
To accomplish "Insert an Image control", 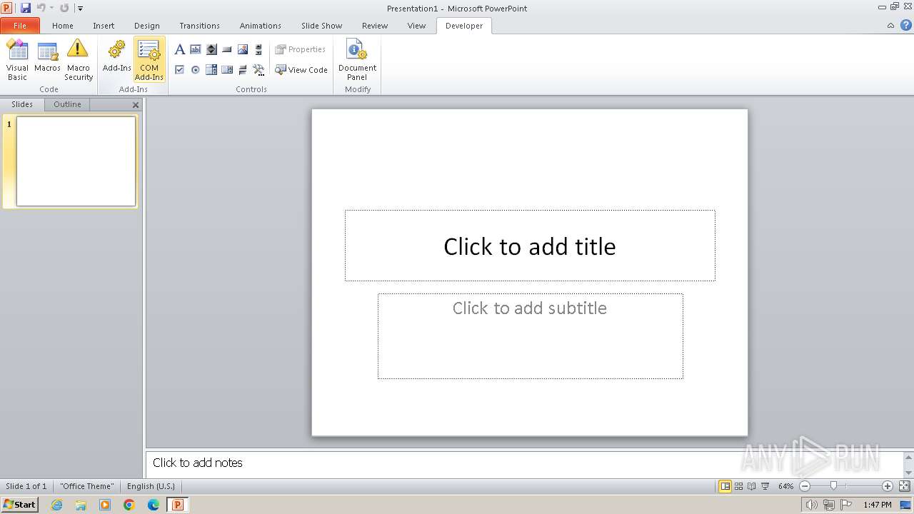I will [x=243, y=49].
